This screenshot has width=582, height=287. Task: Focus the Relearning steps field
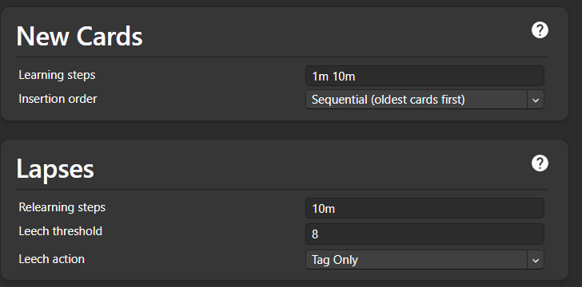(x=425, y=208)
